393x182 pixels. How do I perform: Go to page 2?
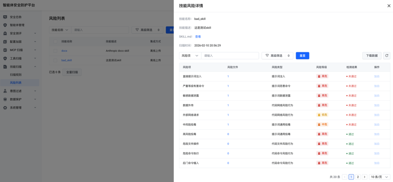(358, 177)
